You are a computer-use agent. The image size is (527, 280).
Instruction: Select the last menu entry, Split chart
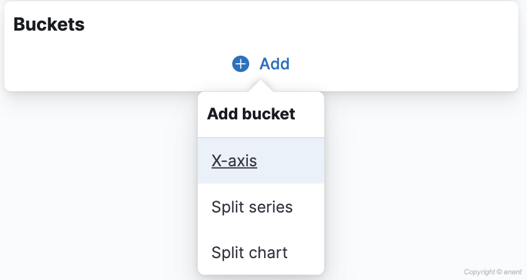click(x=261, y=252)
